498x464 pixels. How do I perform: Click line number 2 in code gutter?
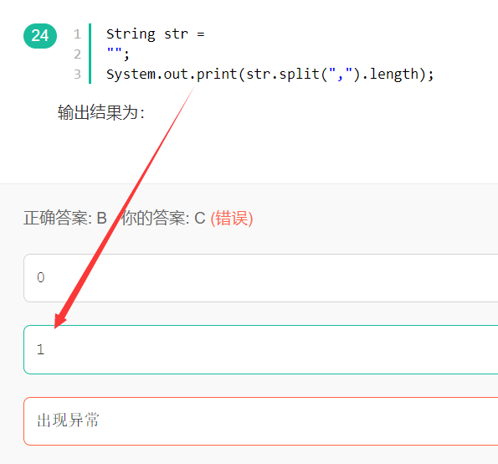point(77,54)
